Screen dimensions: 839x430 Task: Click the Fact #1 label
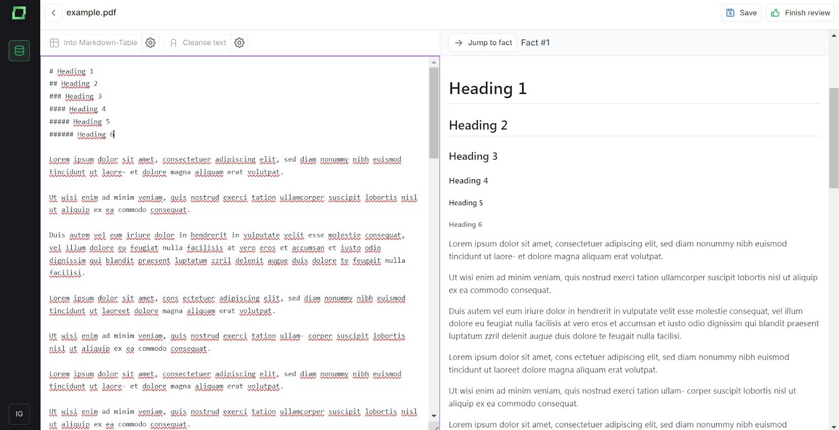[535, 42]
